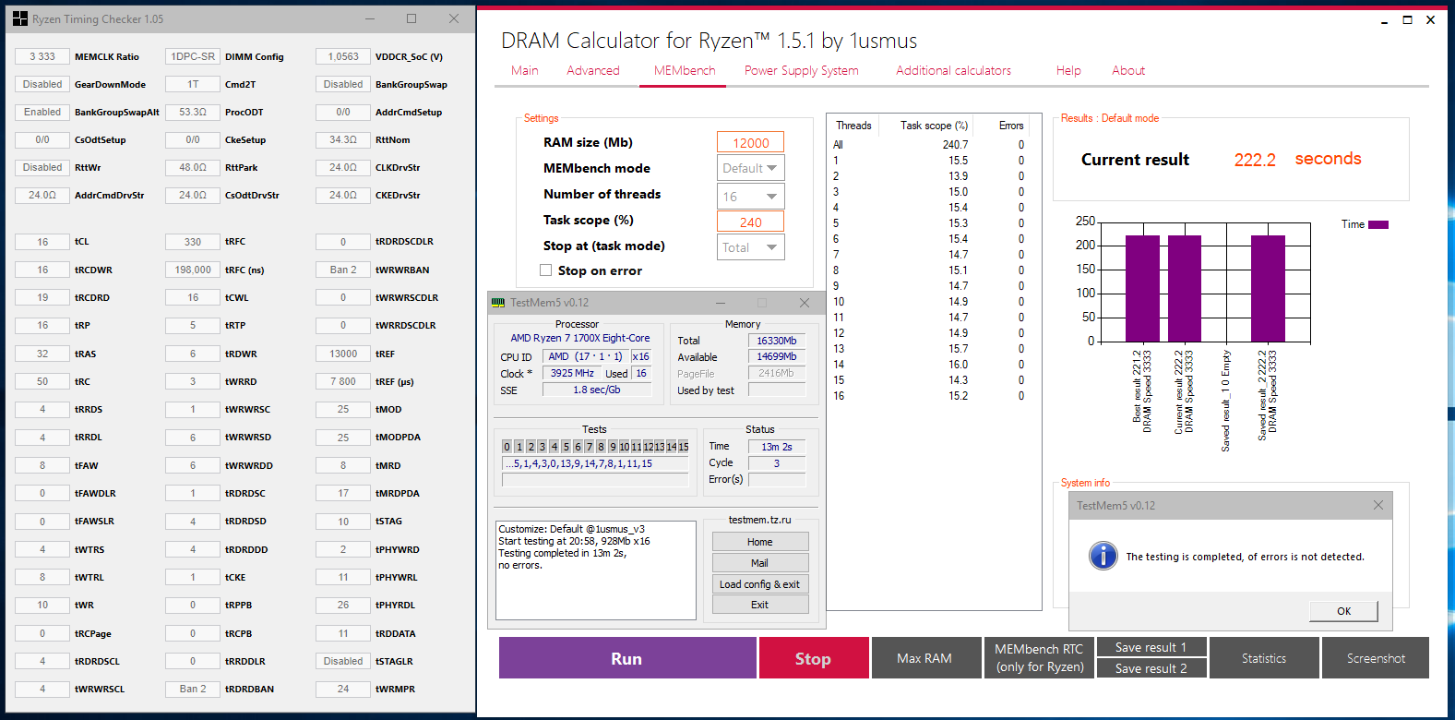Go to the Power Supply System tab

pyautogui.click(x=802, y=70)
